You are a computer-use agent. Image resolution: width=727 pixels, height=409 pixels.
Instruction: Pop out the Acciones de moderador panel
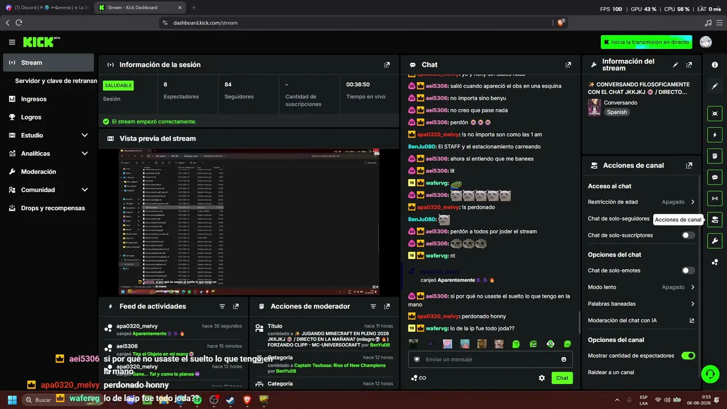[x=387, y=306]
